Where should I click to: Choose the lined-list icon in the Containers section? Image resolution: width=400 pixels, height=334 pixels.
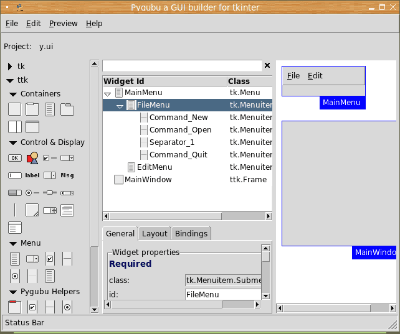tap(49, 109)
